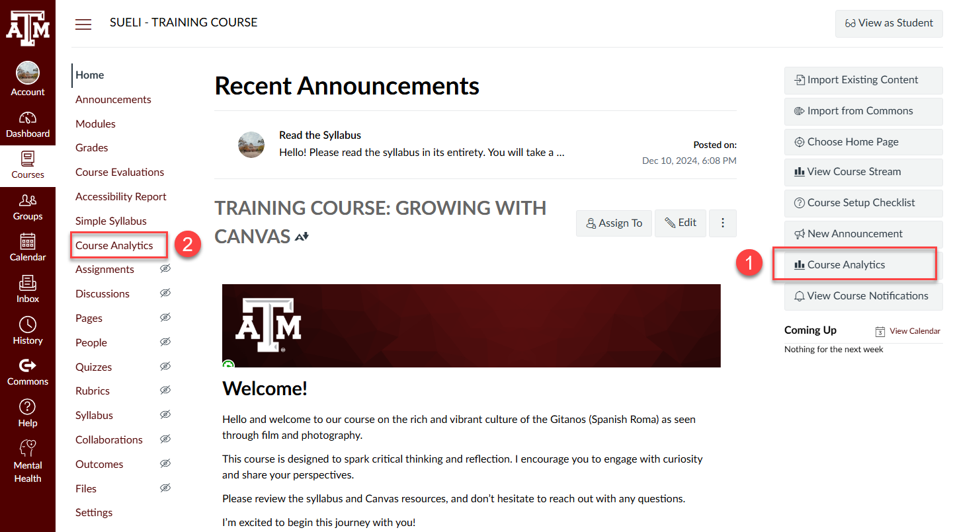
Task: Collapse the course navigation hamburger menu
Action: pos(83,24)
